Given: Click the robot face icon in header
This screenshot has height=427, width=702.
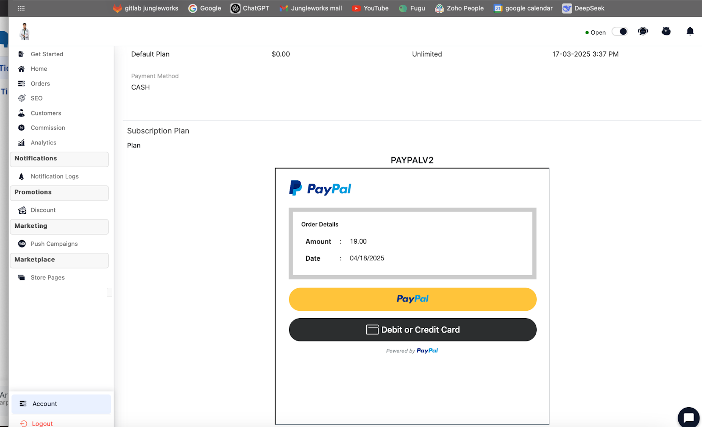Looking at the screenshot, I should 666,31.
